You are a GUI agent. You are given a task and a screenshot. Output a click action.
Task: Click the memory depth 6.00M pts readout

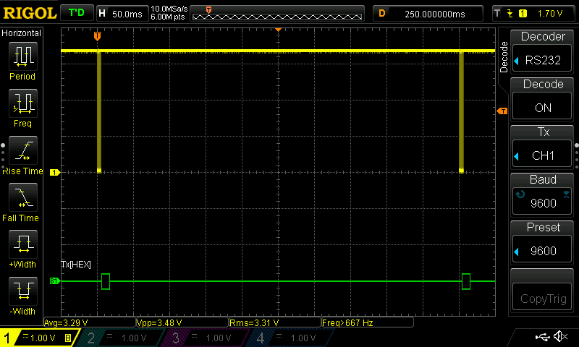168,17
